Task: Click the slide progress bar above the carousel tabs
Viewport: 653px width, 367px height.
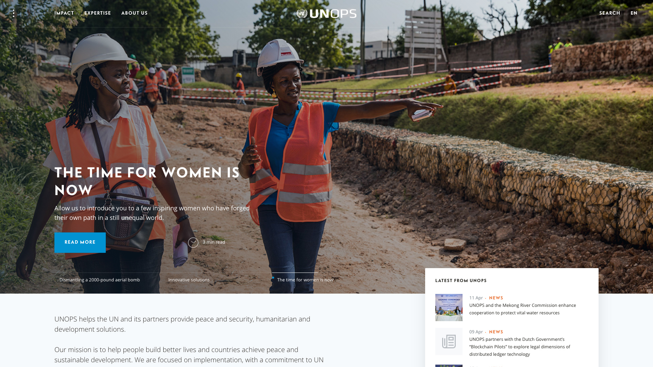Action: [295, 273]
